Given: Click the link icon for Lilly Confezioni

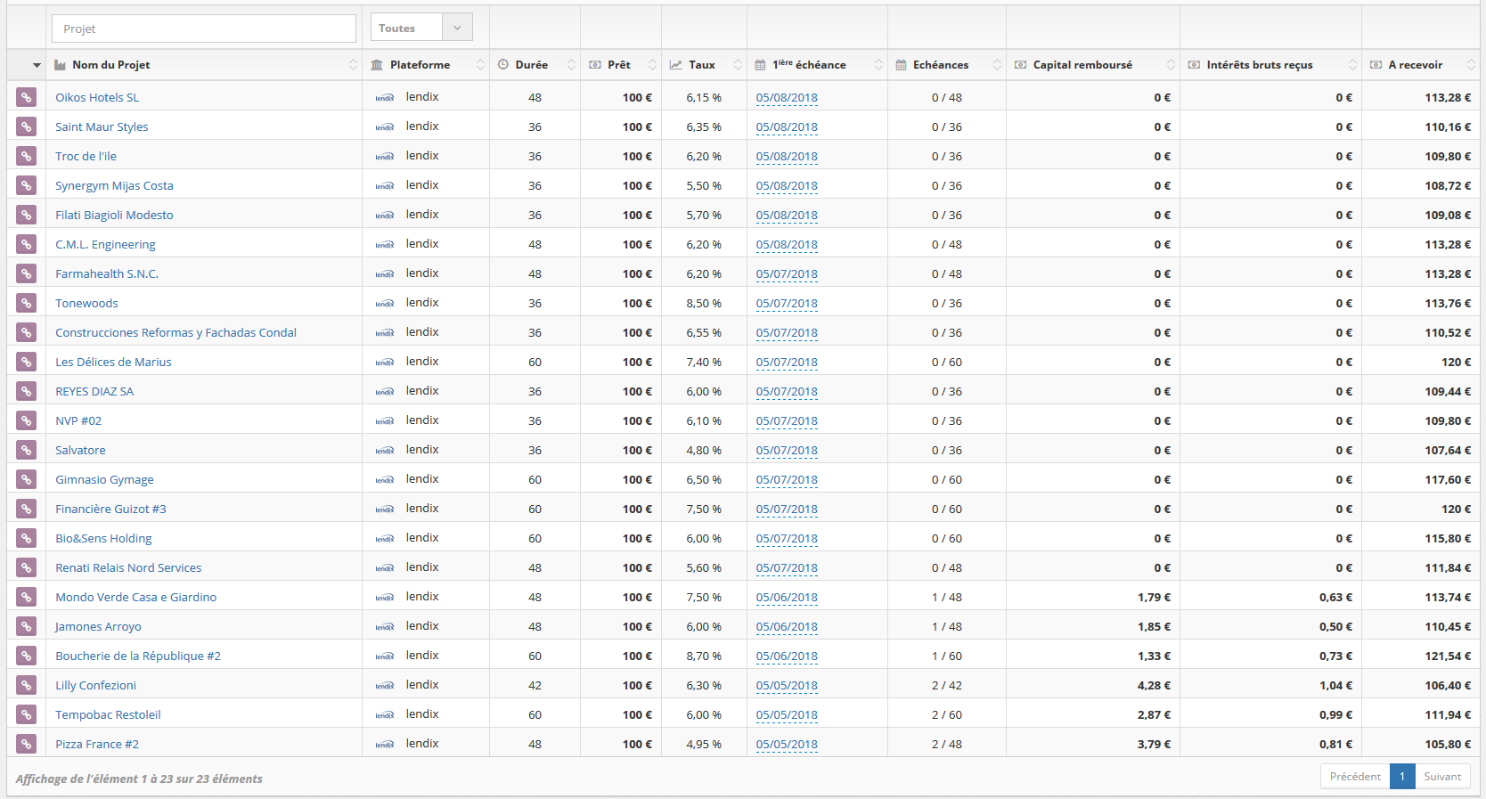Looking at the screenshot, I should [x=27, y=685].
